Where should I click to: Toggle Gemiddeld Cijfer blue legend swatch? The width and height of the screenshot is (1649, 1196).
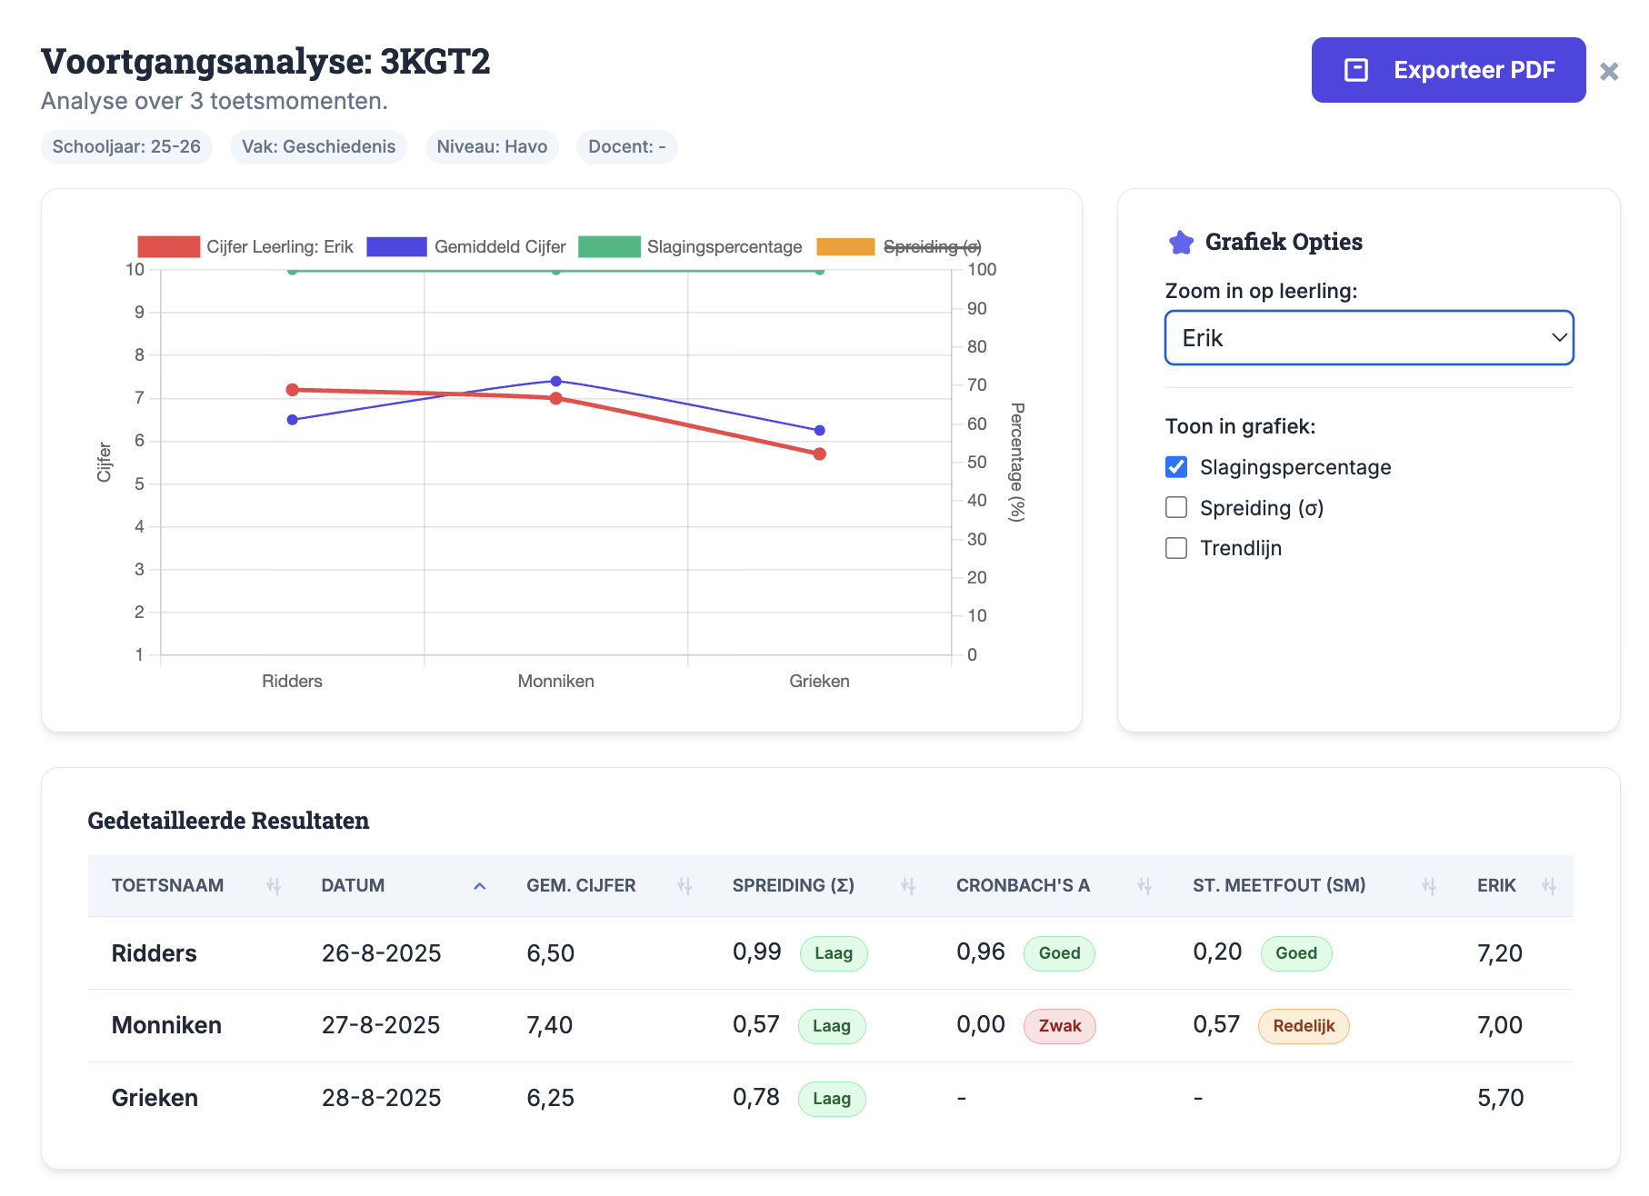396,247
